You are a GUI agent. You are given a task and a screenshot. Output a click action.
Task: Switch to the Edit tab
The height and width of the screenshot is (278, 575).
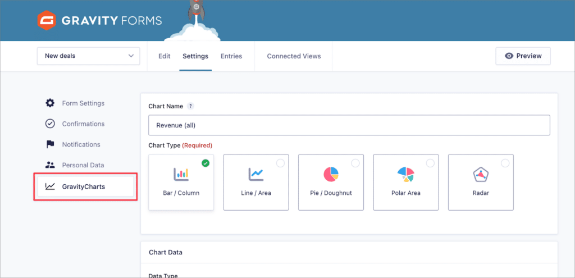[165, 56]
